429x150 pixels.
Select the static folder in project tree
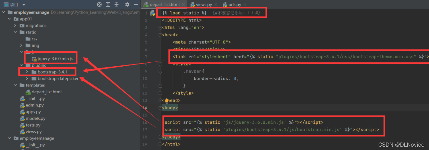(x=31, y=32)
